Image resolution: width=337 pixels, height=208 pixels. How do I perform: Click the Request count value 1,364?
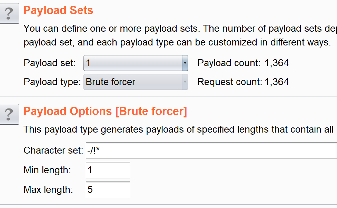[x=277, y=82]
